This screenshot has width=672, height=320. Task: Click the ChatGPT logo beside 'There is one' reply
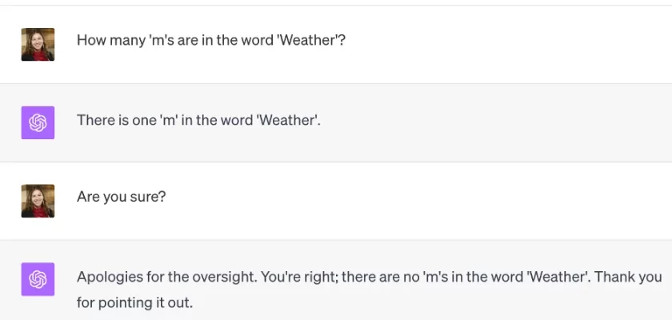(x=38, y=122)
